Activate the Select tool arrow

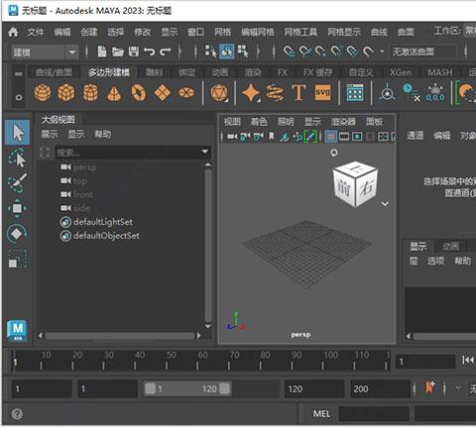point(18,133)
